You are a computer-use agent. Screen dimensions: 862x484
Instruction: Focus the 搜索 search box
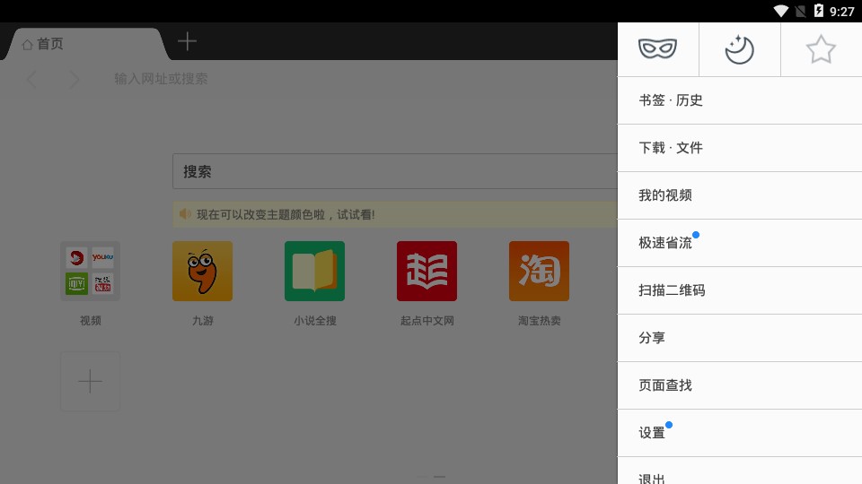pyautogui.click(x=395, y=171)
